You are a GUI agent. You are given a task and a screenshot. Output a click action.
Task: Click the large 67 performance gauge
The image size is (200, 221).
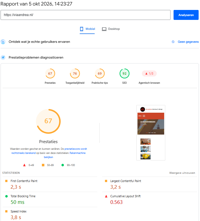[x=48, y=121]
